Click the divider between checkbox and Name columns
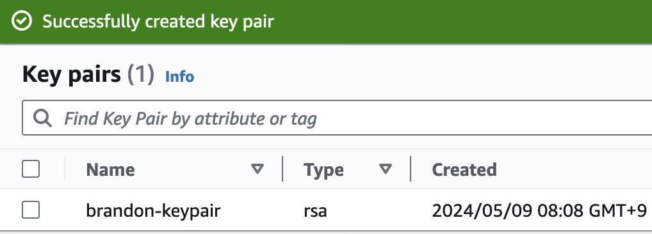The image size is (652, 234). pos(65,169)
